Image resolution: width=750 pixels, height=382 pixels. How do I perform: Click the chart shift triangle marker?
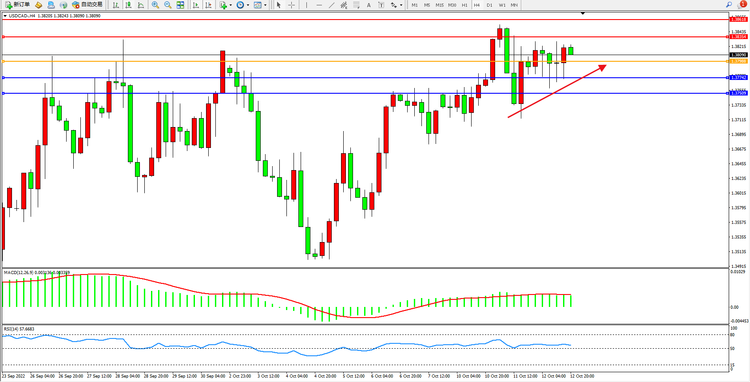[x=583, y=14]
